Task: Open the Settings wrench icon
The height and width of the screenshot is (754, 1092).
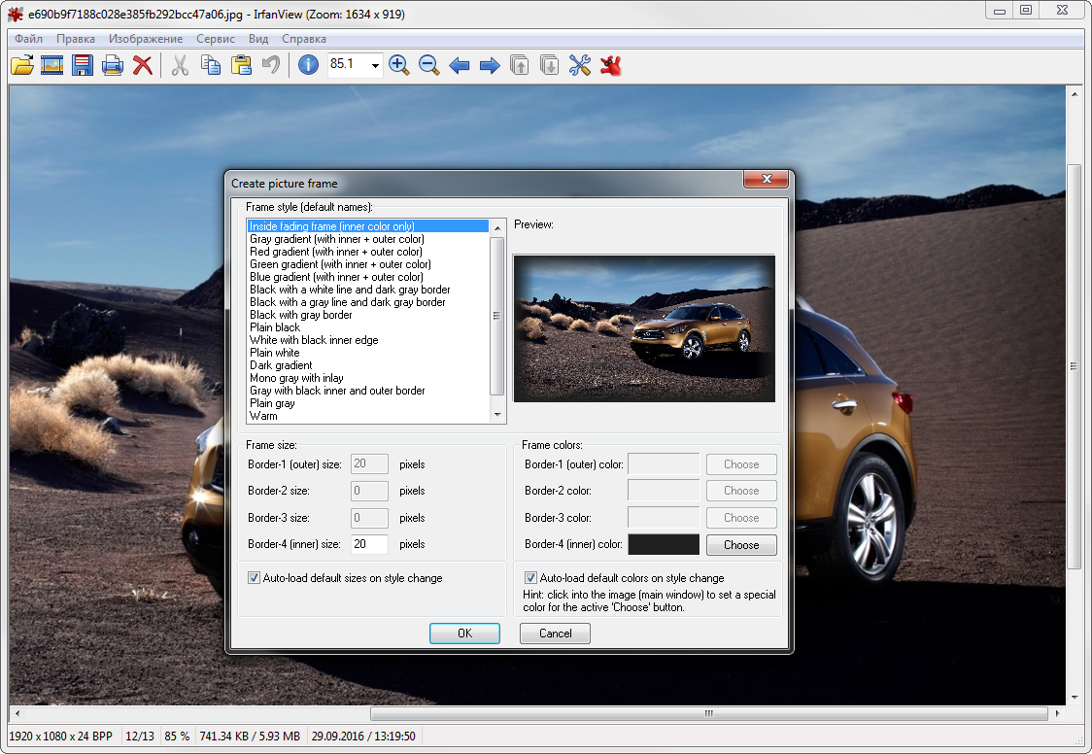Action: coord(580,65)
